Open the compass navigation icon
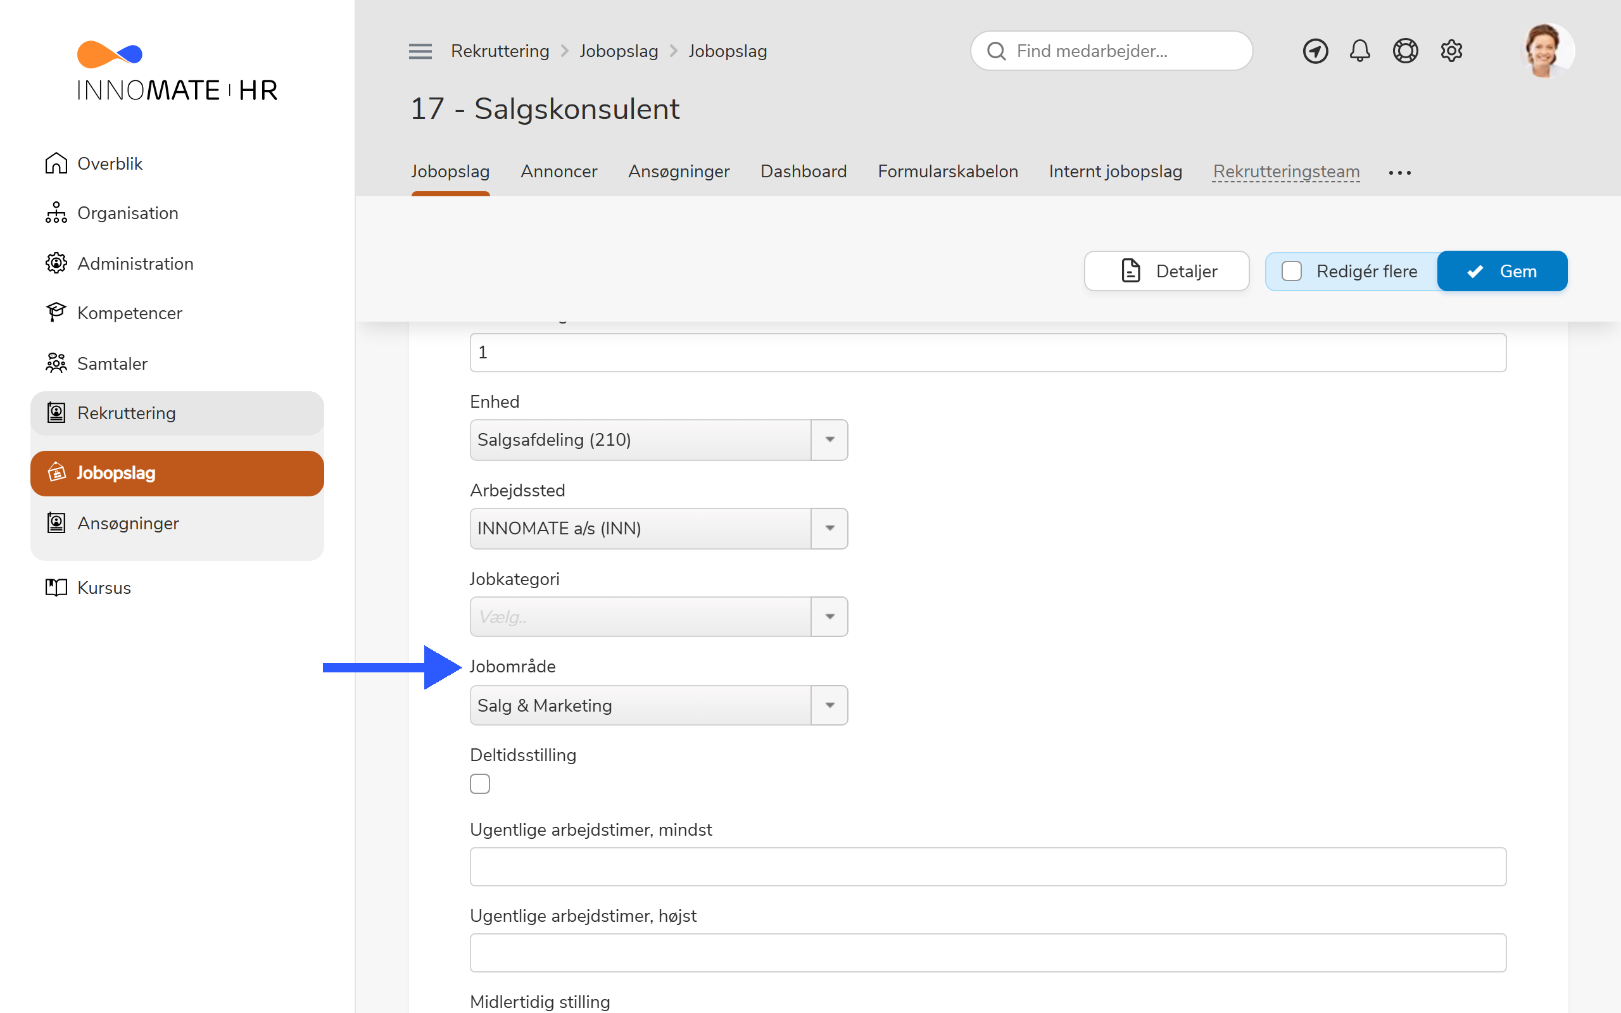Screen dimensions: 1621x1013 tap(1315, 51)
